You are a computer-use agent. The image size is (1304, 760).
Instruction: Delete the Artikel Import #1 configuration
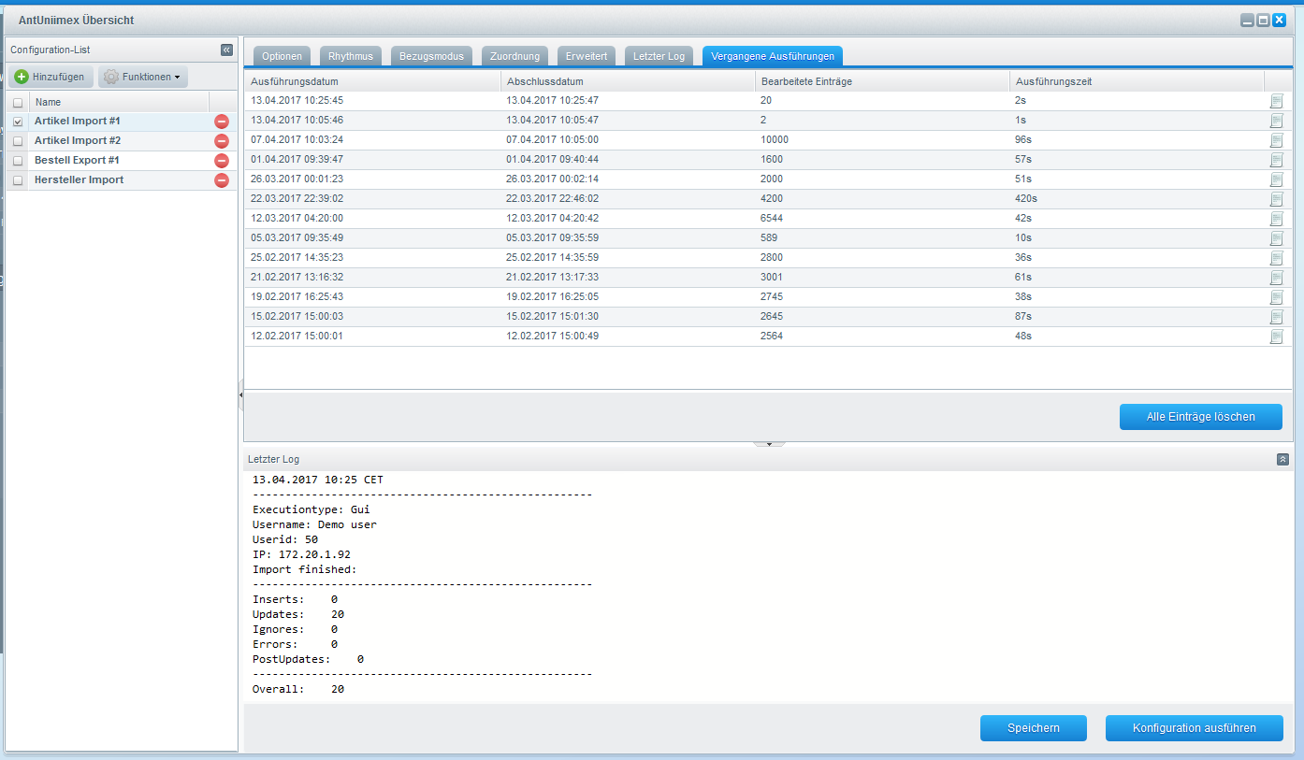[x=222, y=122]
